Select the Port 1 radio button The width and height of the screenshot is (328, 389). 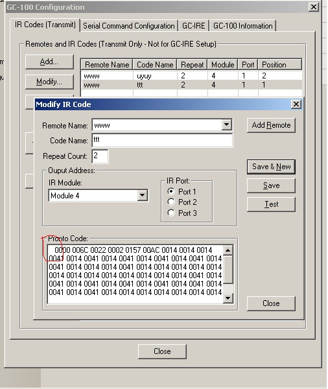pyautogui.click(x=171, y=191)
